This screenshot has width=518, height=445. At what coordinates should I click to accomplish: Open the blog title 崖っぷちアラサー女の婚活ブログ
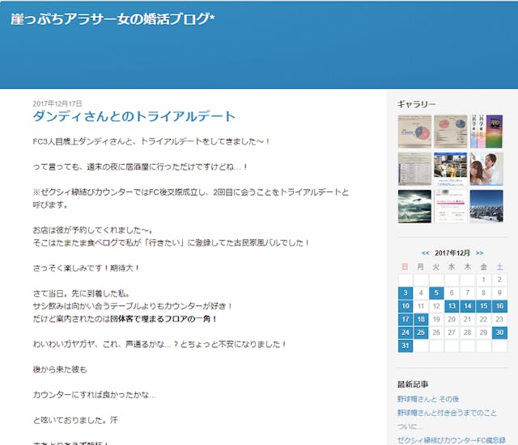113,19
